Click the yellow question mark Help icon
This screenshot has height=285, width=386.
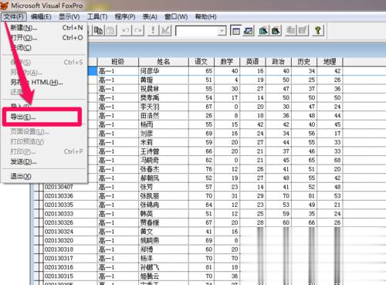[318, 31]
